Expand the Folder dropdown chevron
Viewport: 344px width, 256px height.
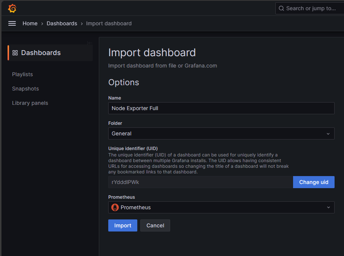pos(328,133)
